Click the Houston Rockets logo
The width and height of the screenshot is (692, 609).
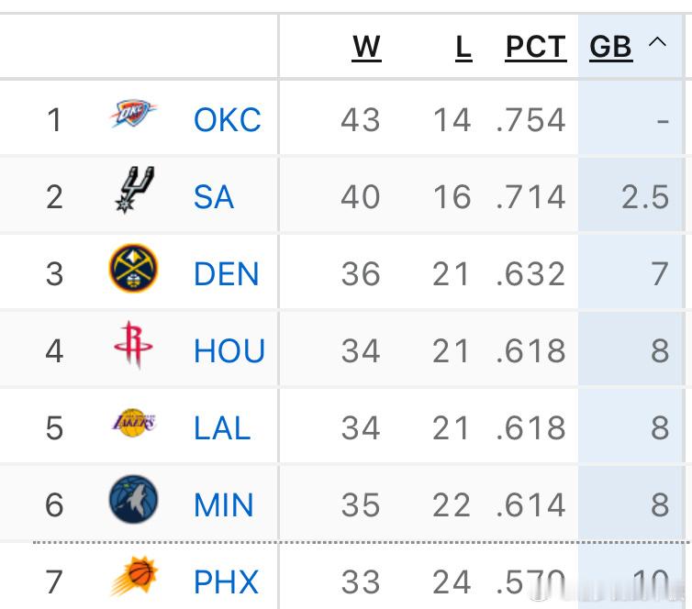pos(133,346)
